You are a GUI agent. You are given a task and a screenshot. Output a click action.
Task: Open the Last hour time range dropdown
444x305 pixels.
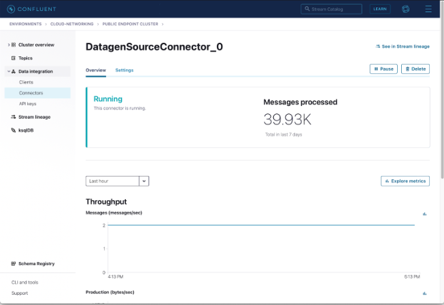(117, 181)
